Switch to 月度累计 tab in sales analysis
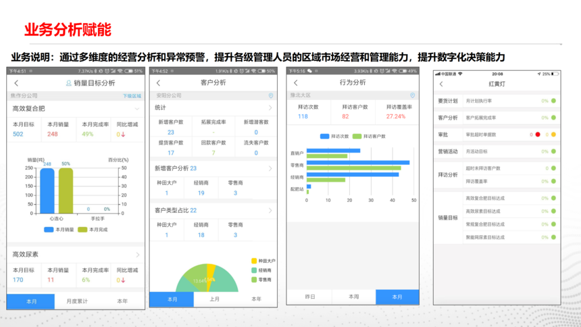 (76, 301)
